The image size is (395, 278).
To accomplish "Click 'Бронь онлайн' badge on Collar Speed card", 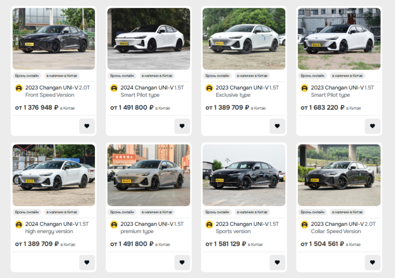I will click(312, 212).
